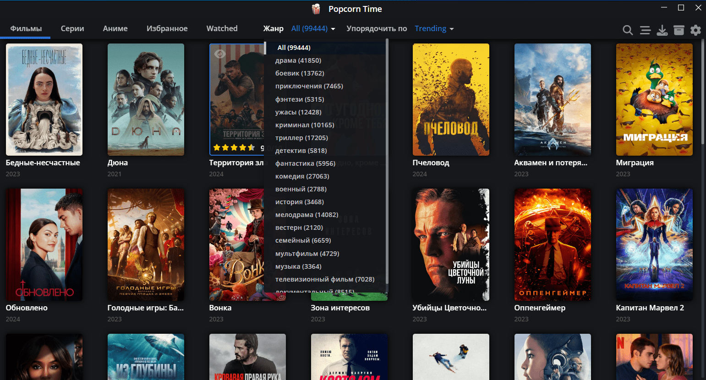This screenshot has height=380, width=706.
Task: Choose музыка (3364) genre
Action: coord(326,266)
